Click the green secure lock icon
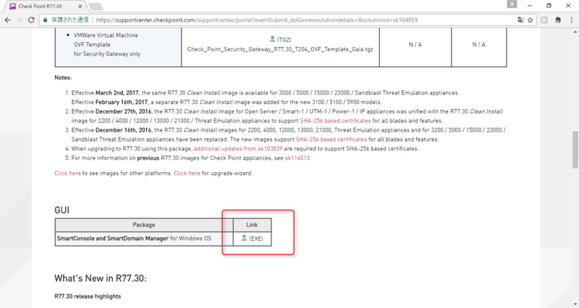This screenshot has height=308, width=579. tap(46, 20)
